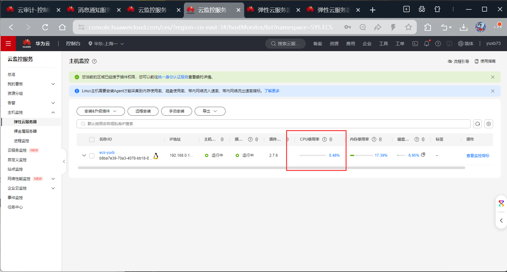Click the 手动安装 button

[x=177, y=111]
